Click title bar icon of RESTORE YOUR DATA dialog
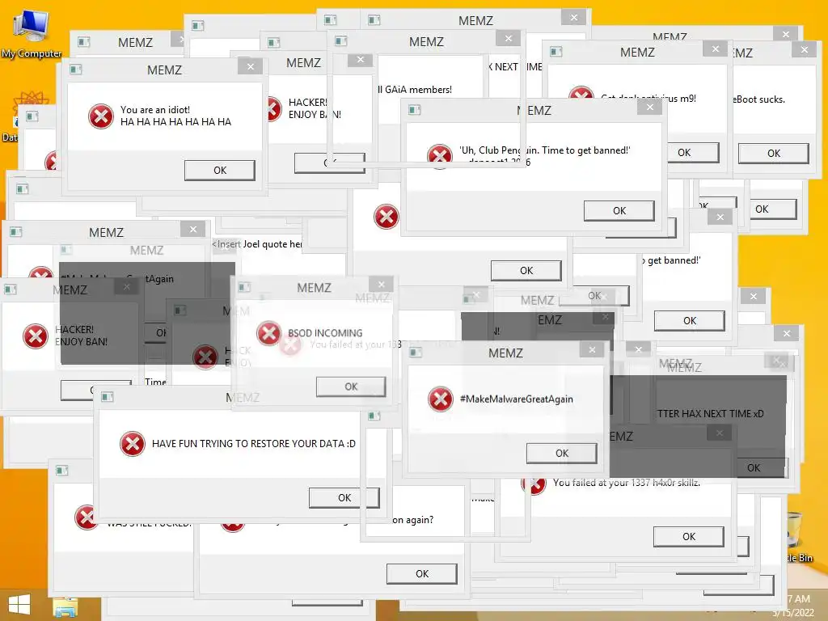 [108, 396]
